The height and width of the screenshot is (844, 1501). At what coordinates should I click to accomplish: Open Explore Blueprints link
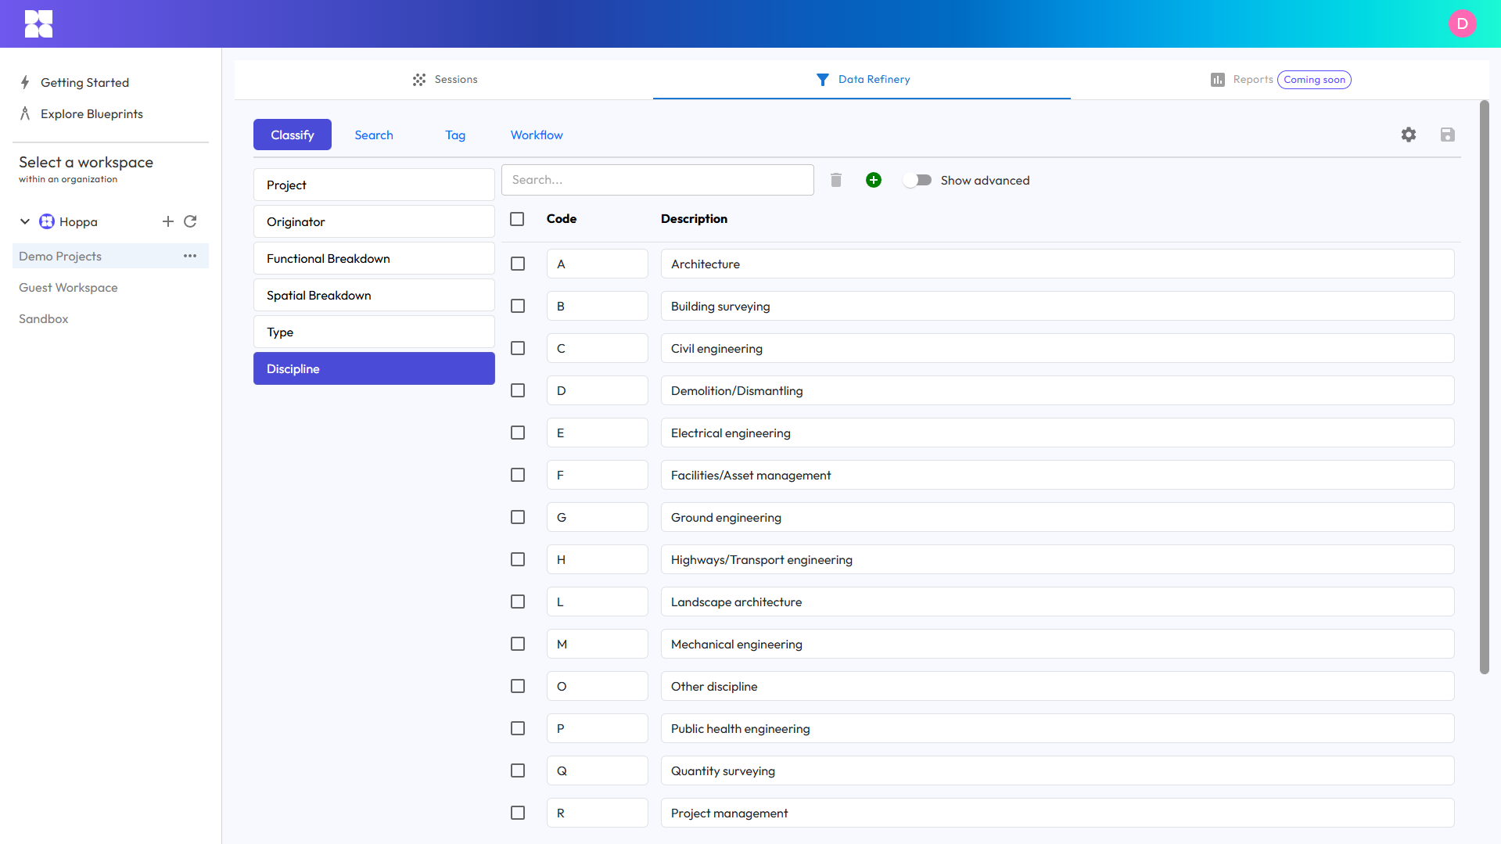pyautogui.click(x=92, y=113)
